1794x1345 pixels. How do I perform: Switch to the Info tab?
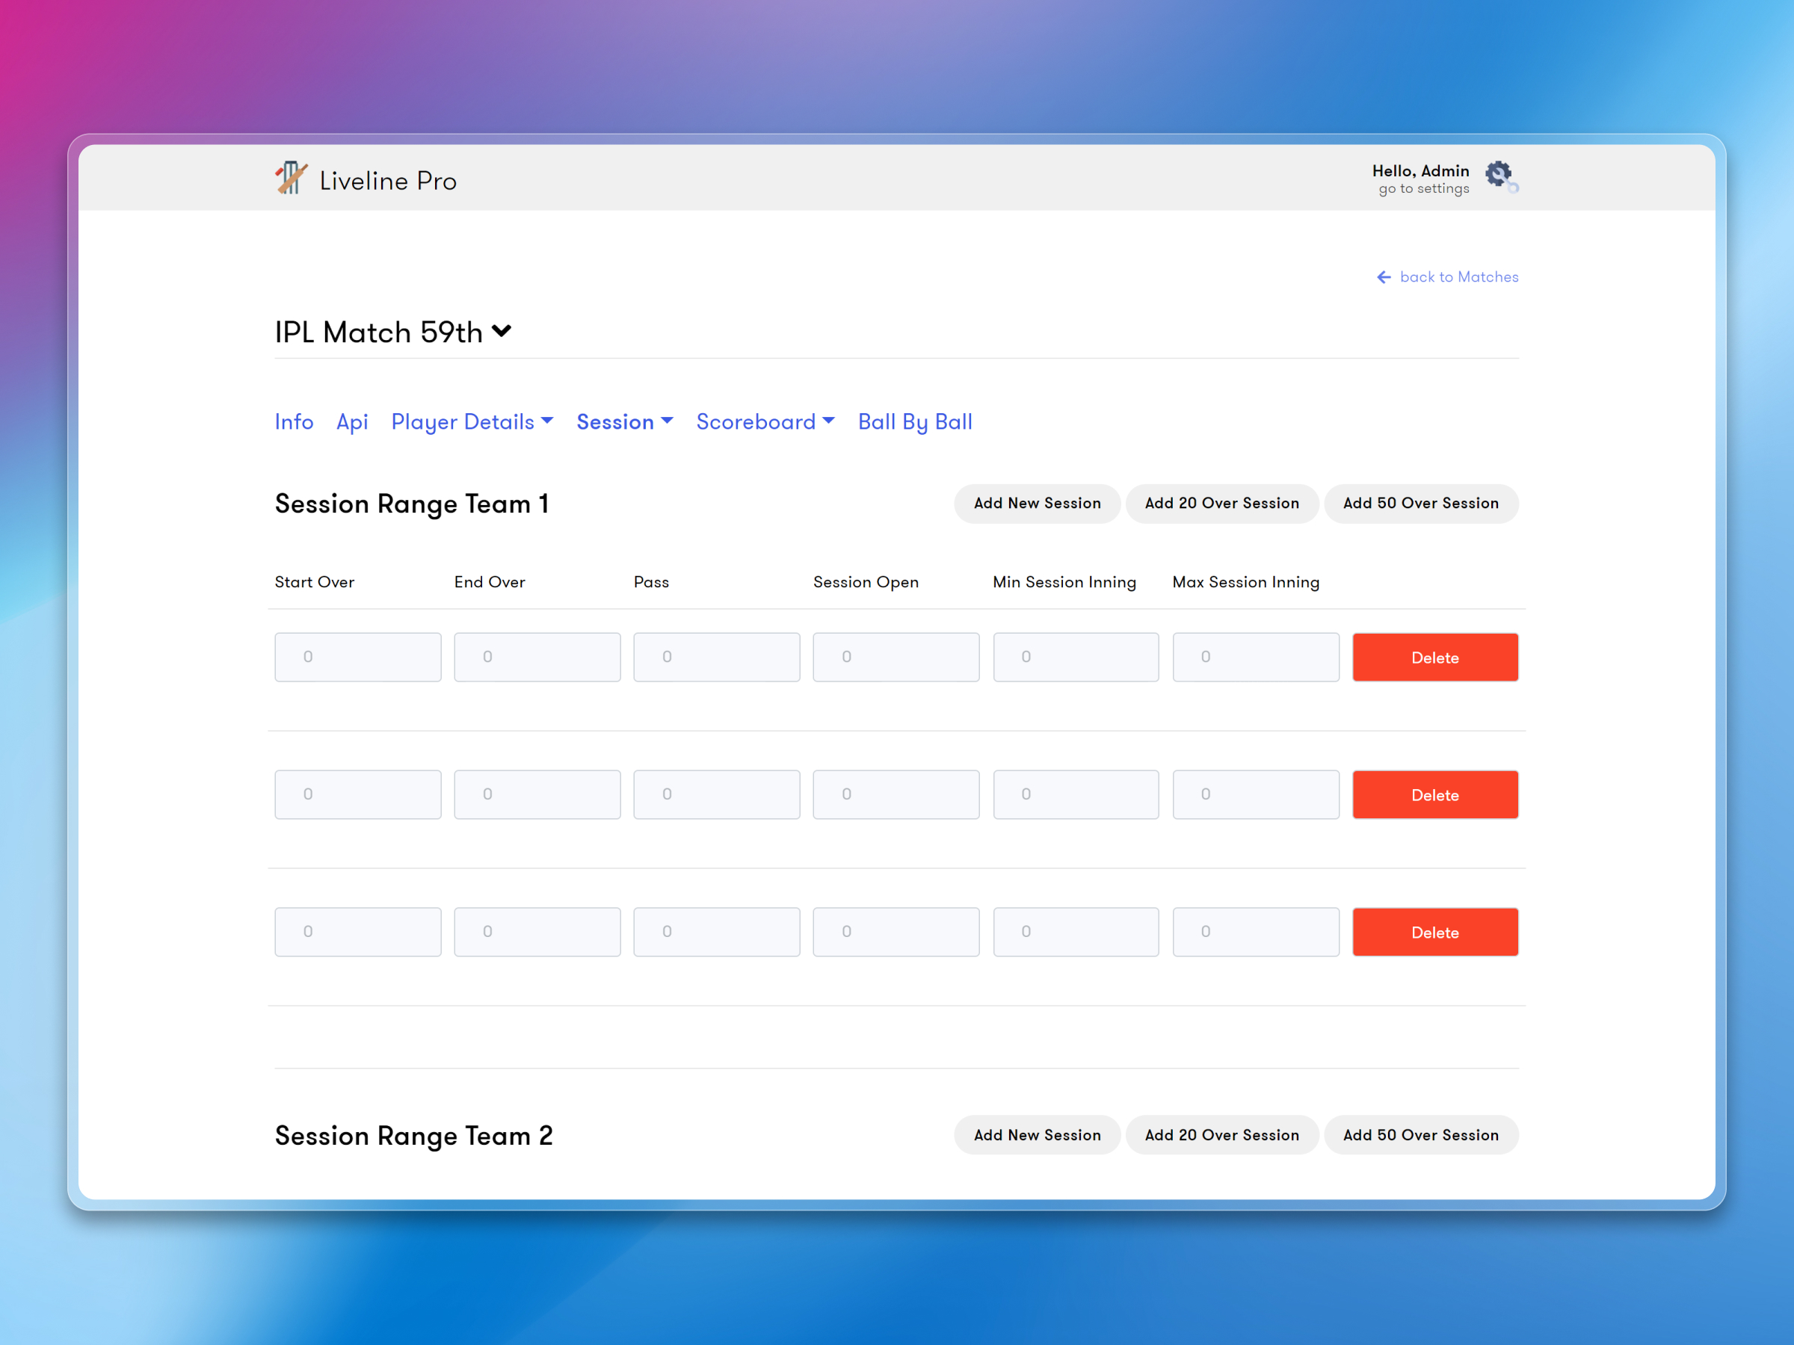pos(294,421)
